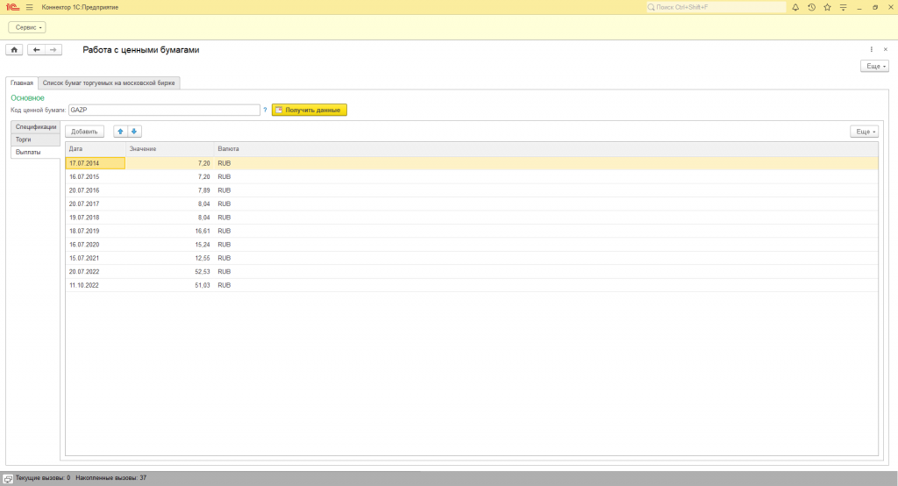Move row down with blue down arrow
The width and height of the screenshot is (898, 486).
134,132
